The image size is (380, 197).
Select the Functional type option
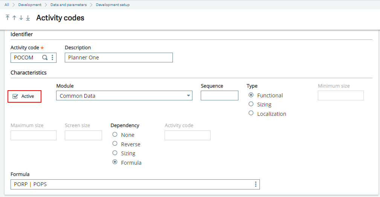[x=251, y=95]
